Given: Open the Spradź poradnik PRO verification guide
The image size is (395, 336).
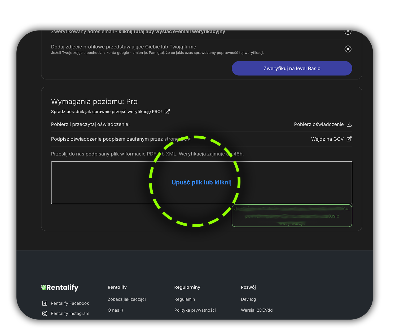Looking at the screenshot, I should point(106,112).
